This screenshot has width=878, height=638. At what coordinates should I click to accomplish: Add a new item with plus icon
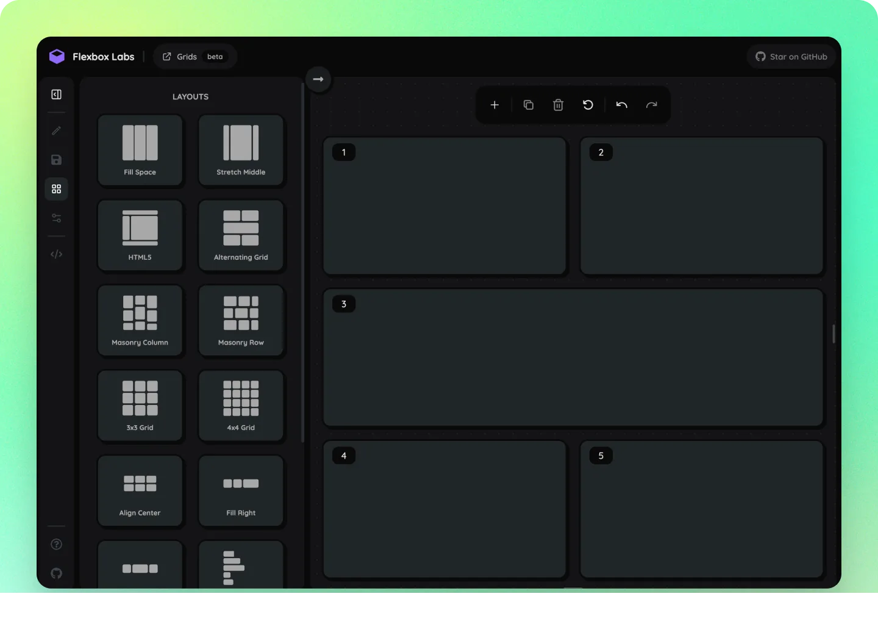click(494, 105)
